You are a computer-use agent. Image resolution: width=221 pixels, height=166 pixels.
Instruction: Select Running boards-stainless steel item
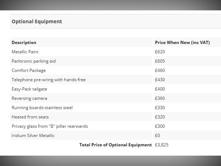(42, 108)
